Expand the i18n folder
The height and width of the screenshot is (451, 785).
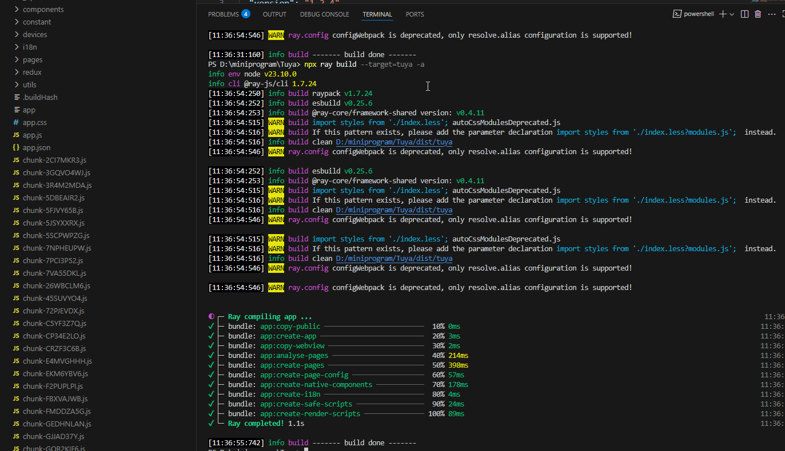tap(17, 47)
